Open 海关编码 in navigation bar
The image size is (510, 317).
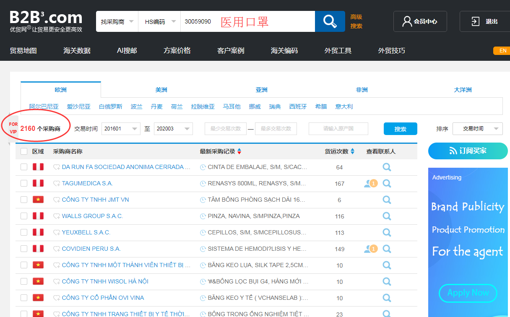point(284,51)
